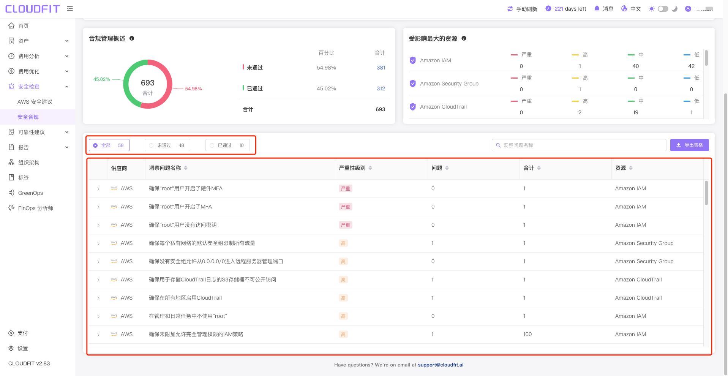
Task: Select the 已通过 10 radio filter
Action: coord(227,145)
